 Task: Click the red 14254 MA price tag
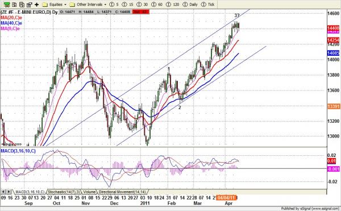(333, 40)
